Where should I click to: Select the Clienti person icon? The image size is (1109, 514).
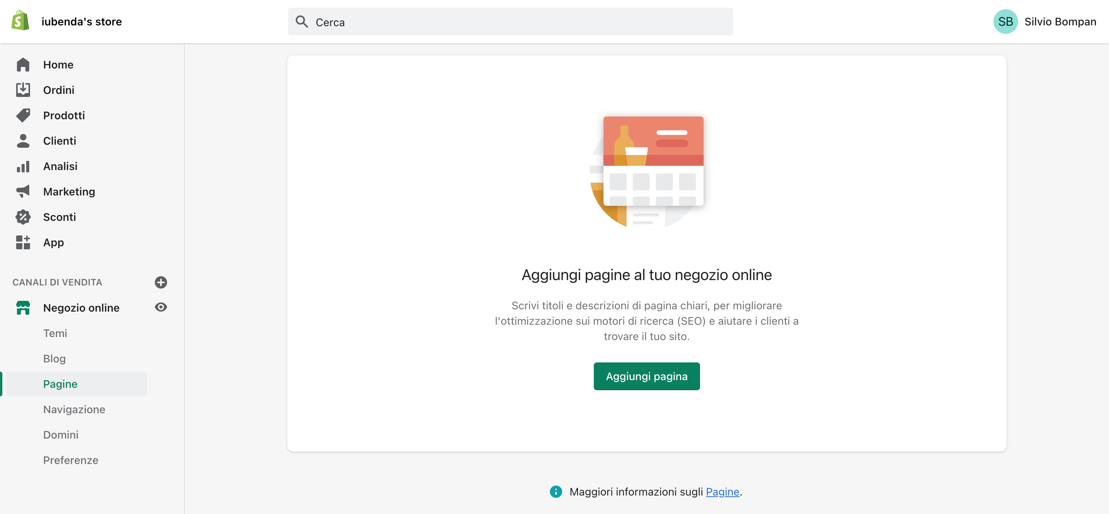[x=23, y=141]
